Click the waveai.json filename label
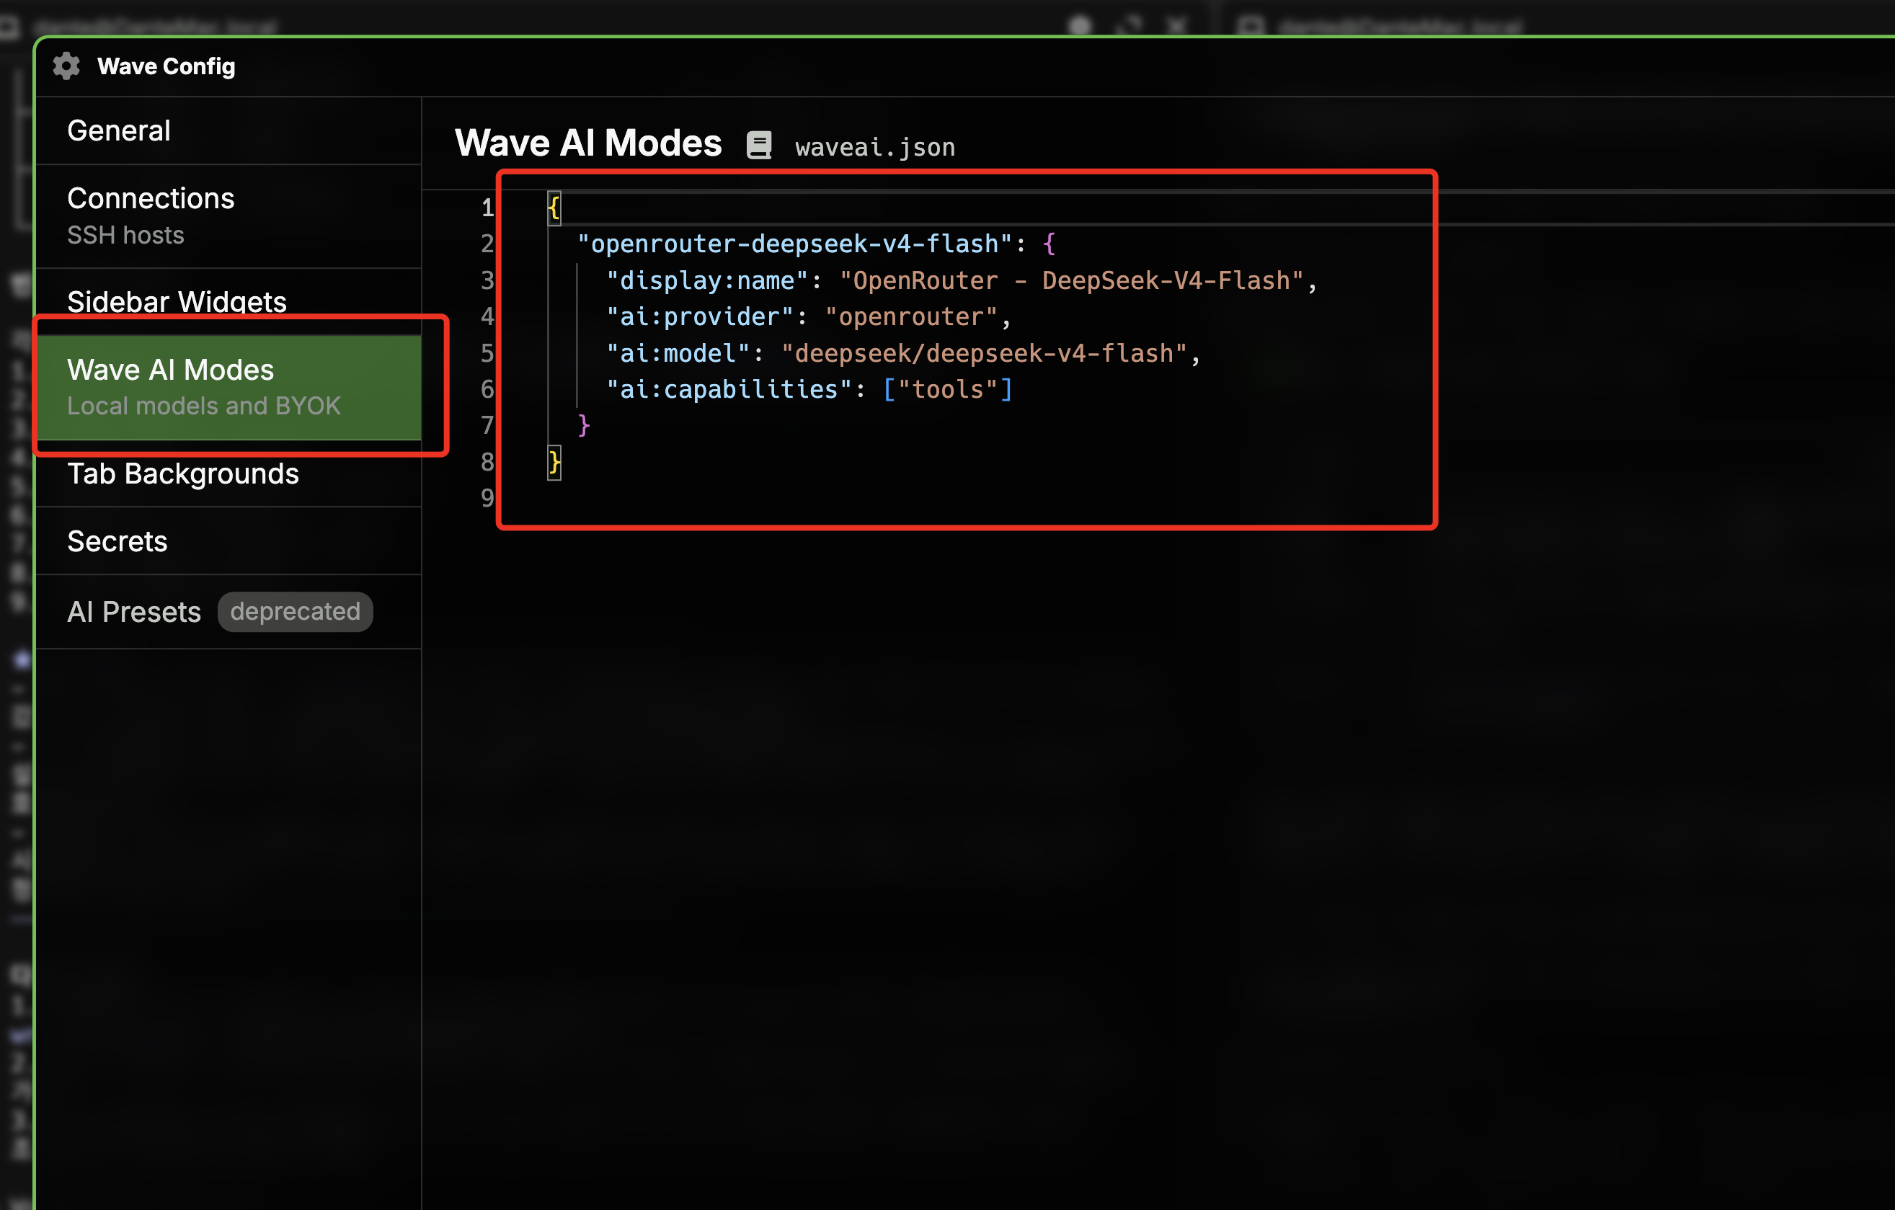The width and height of the screenshot is (1895, 1210). pyautogui.click(x=875, y=147)
